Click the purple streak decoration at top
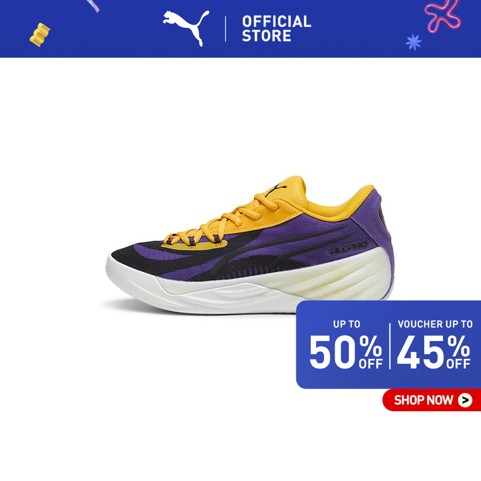Image resolution: width=481 pixels, height=481 pixels. click(x=93, y=6)
